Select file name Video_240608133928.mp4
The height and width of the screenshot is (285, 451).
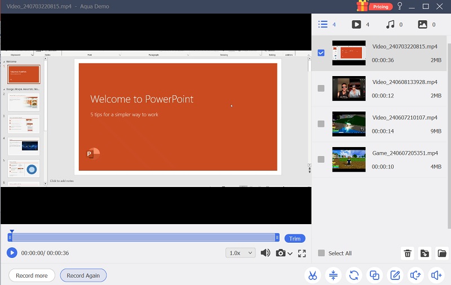(405, 82)
